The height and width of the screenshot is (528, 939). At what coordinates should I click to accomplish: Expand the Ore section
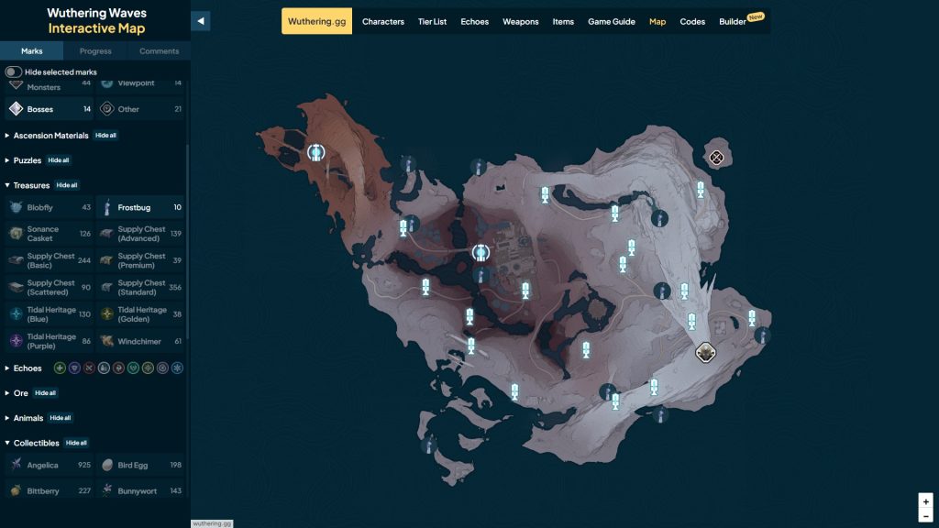click(17, 393)
